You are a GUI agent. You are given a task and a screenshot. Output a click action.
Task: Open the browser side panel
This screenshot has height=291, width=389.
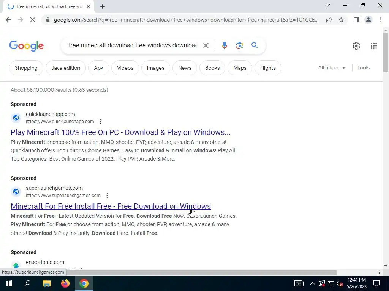click(356, 20)
